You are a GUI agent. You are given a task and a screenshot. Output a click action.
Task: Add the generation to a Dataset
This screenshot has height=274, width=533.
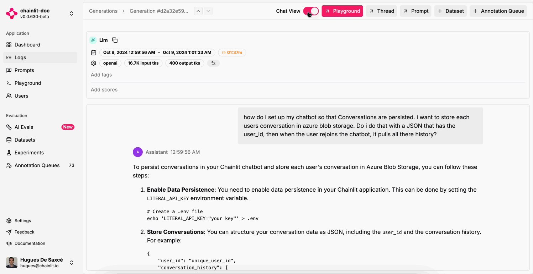coord(450,11)
